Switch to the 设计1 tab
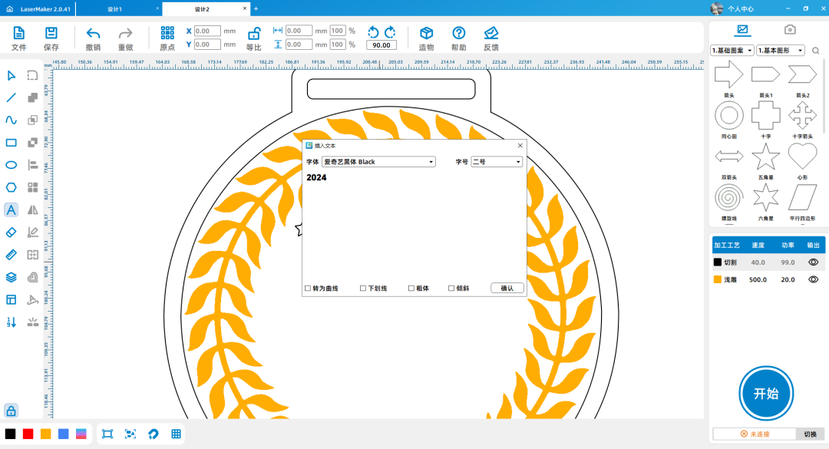Viewport: 829px width, 449px height. pyautogui.click(x=115, y=8)
